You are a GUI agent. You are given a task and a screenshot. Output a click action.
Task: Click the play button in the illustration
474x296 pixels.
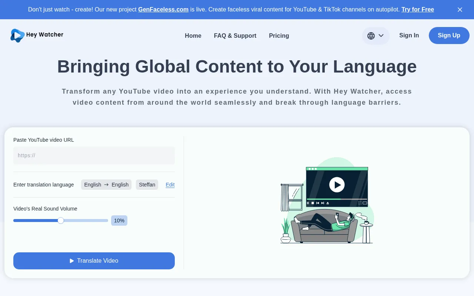[337, 185]
